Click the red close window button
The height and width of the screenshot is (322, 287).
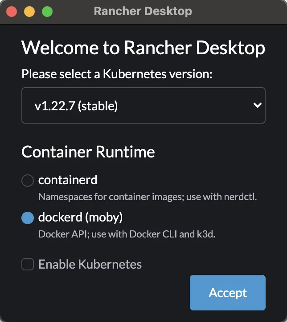pos(12,12)
